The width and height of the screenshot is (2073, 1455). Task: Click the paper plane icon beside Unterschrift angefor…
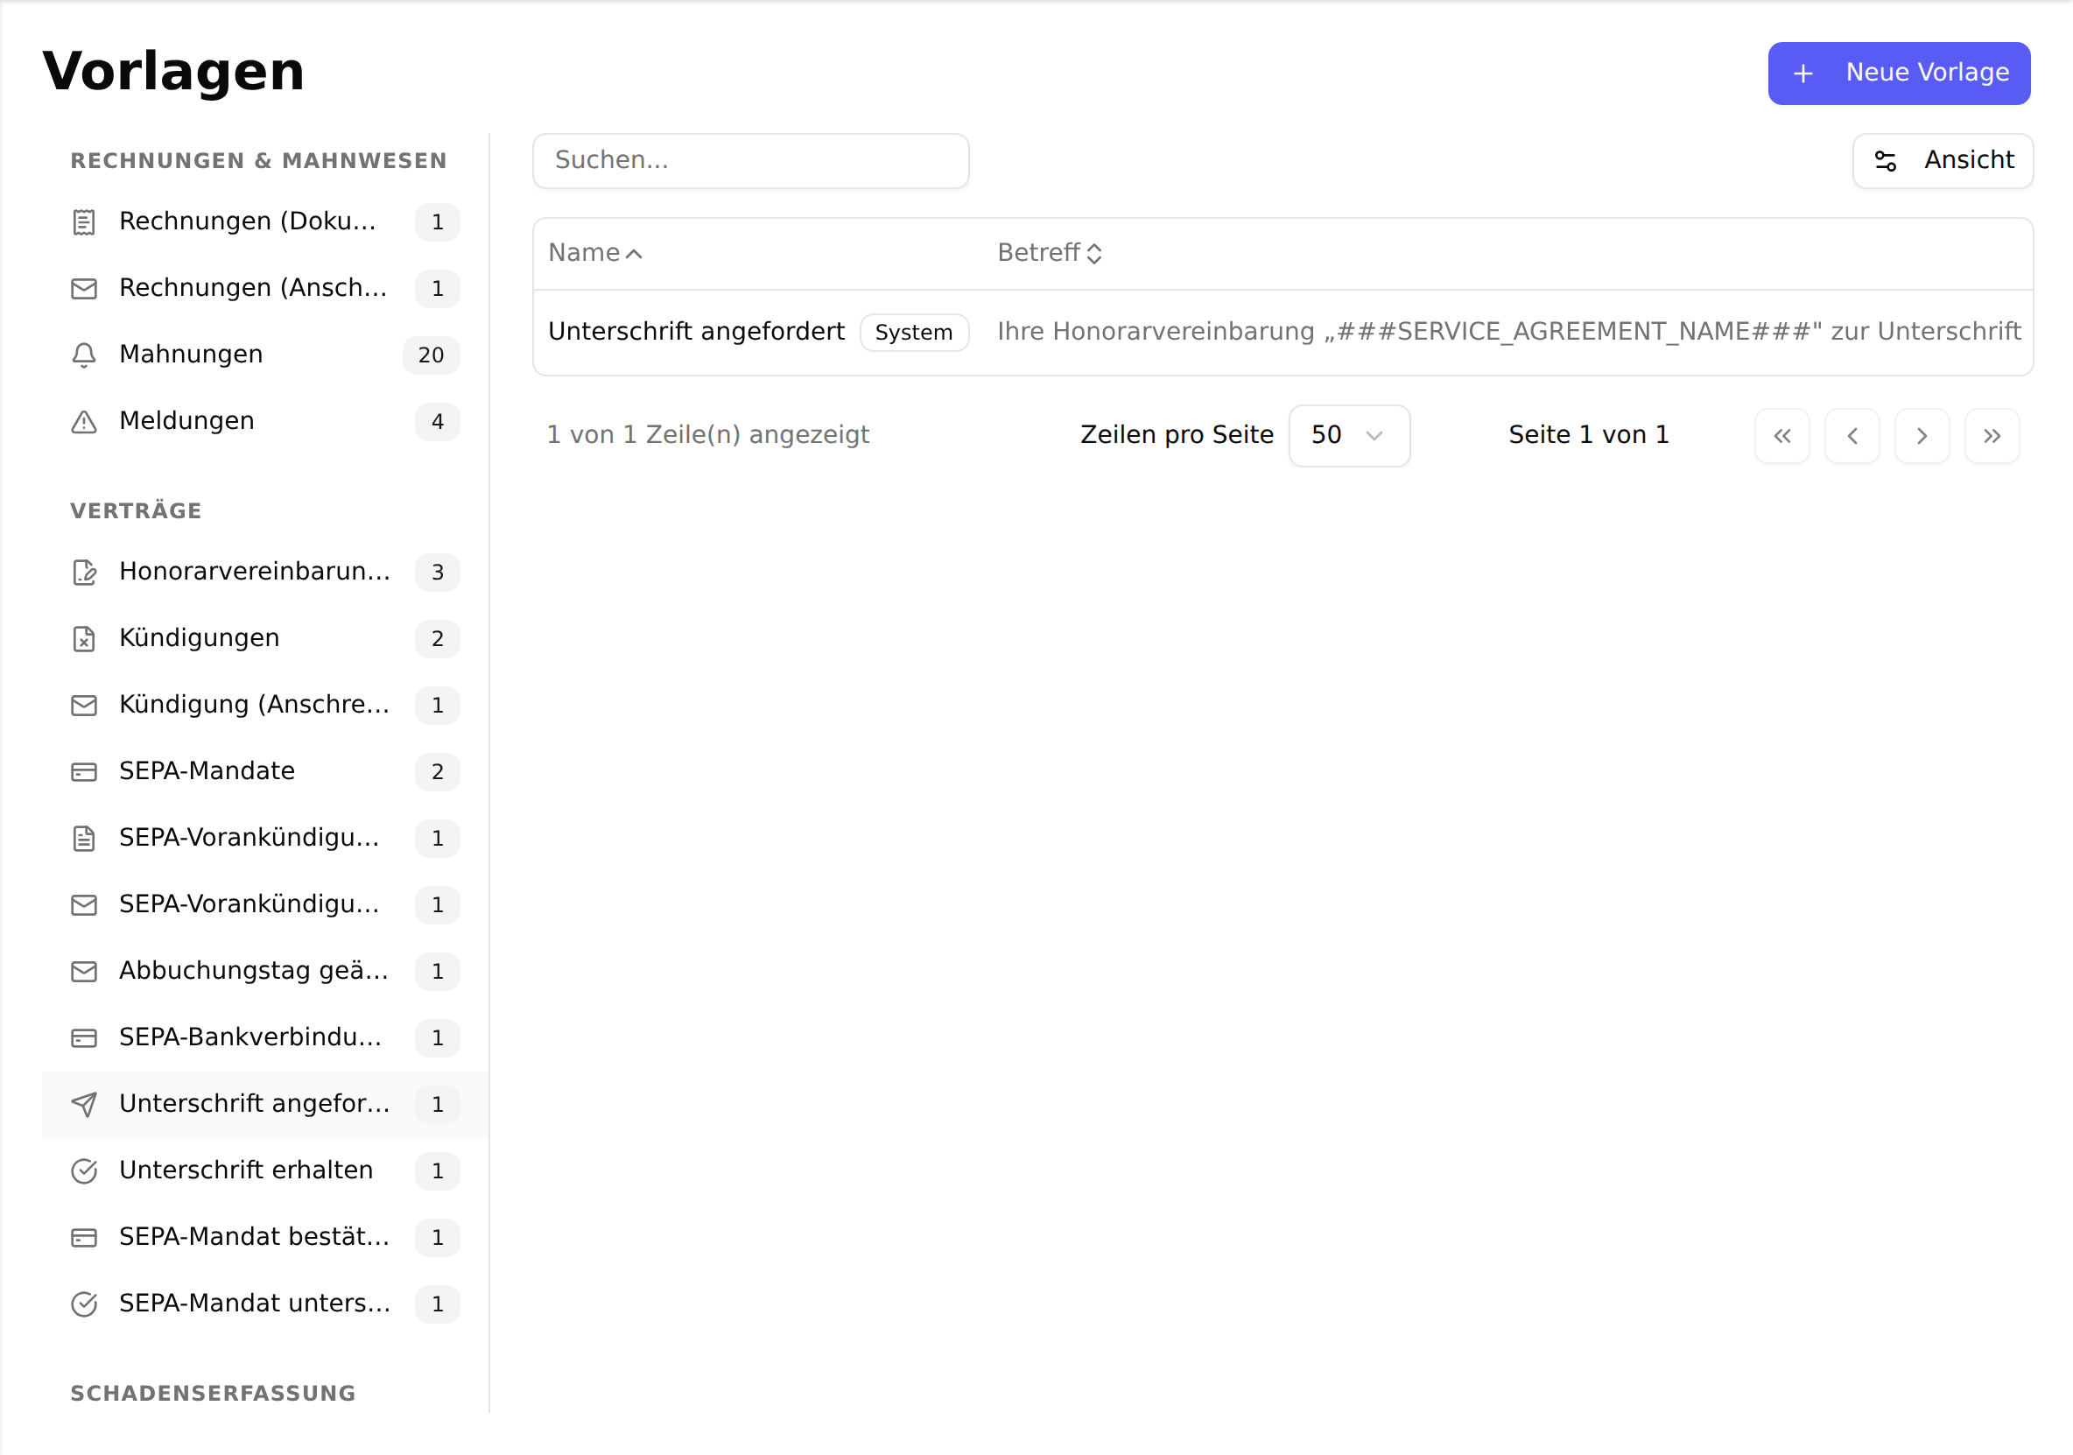tap(84, 1105)
